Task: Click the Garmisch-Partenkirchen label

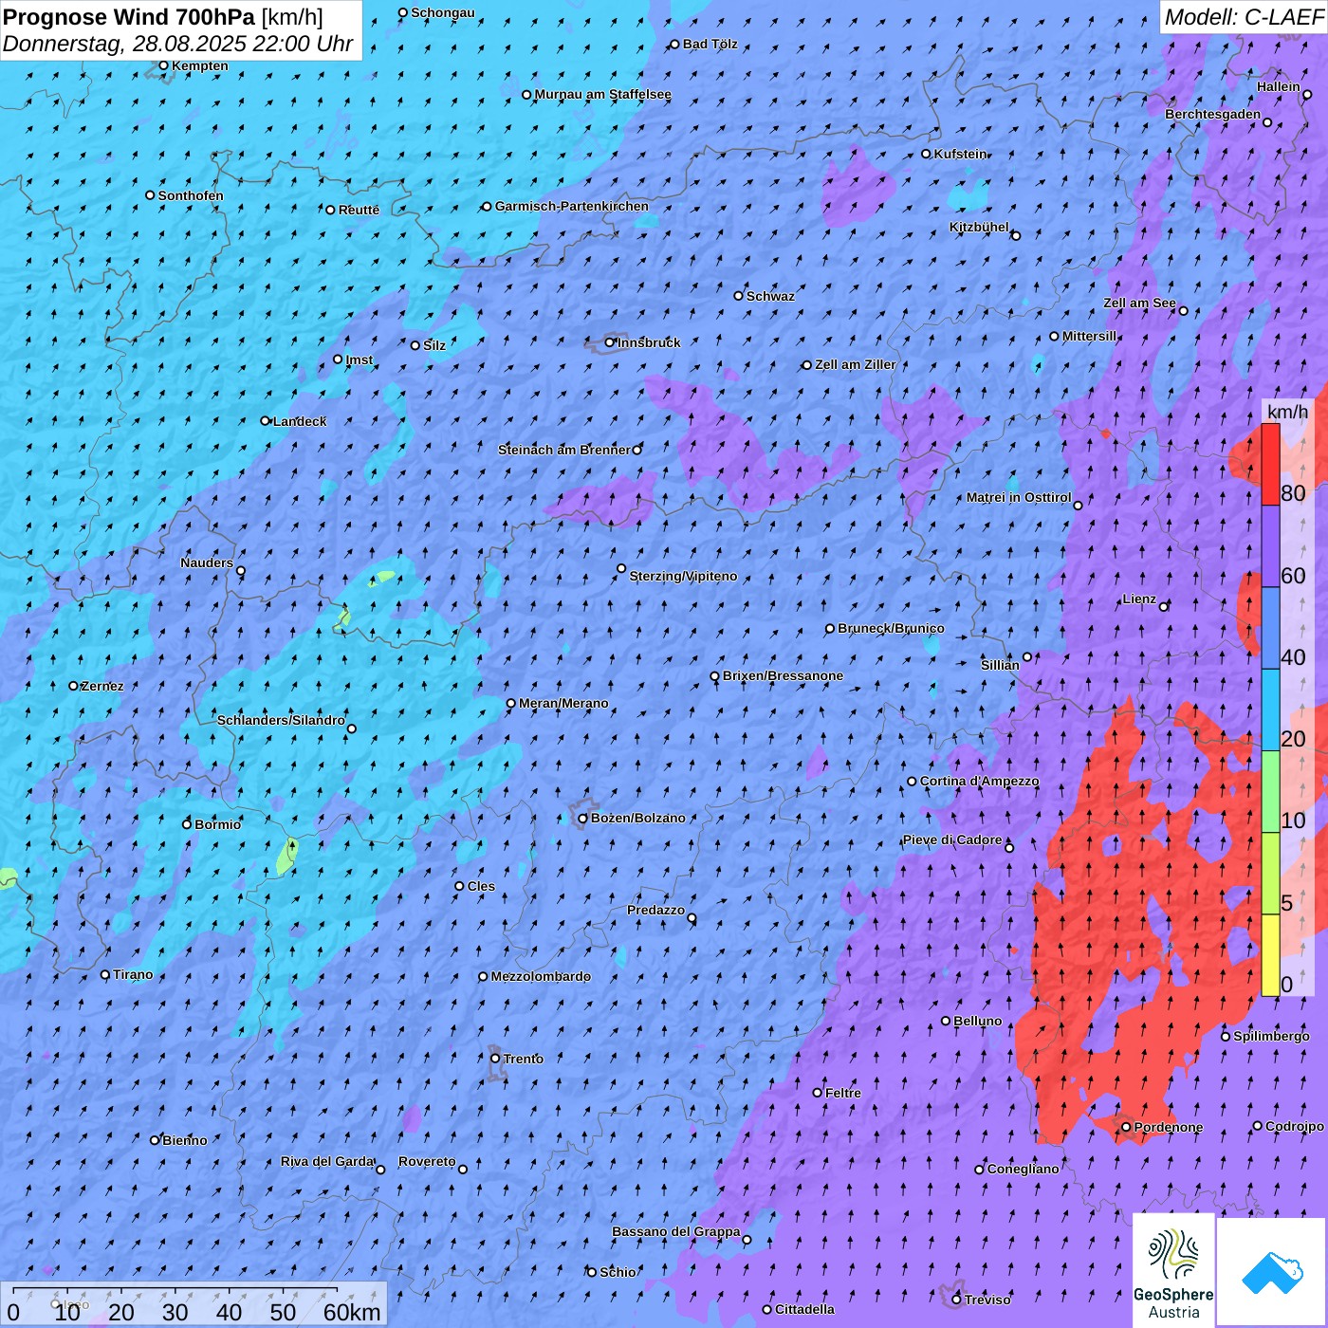Action: click(572, 206)
